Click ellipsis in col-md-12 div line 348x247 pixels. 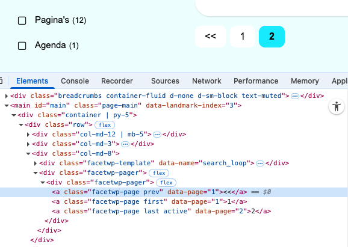[x=157, y=135]
